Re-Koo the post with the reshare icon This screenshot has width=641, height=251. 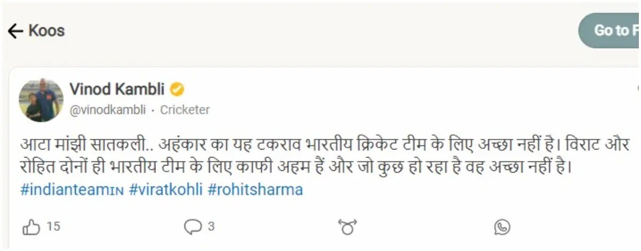pyautogui.click(x=347, y=228)
